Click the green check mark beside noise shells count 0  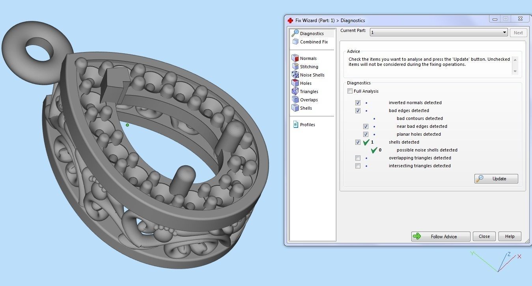coord(374,150)
